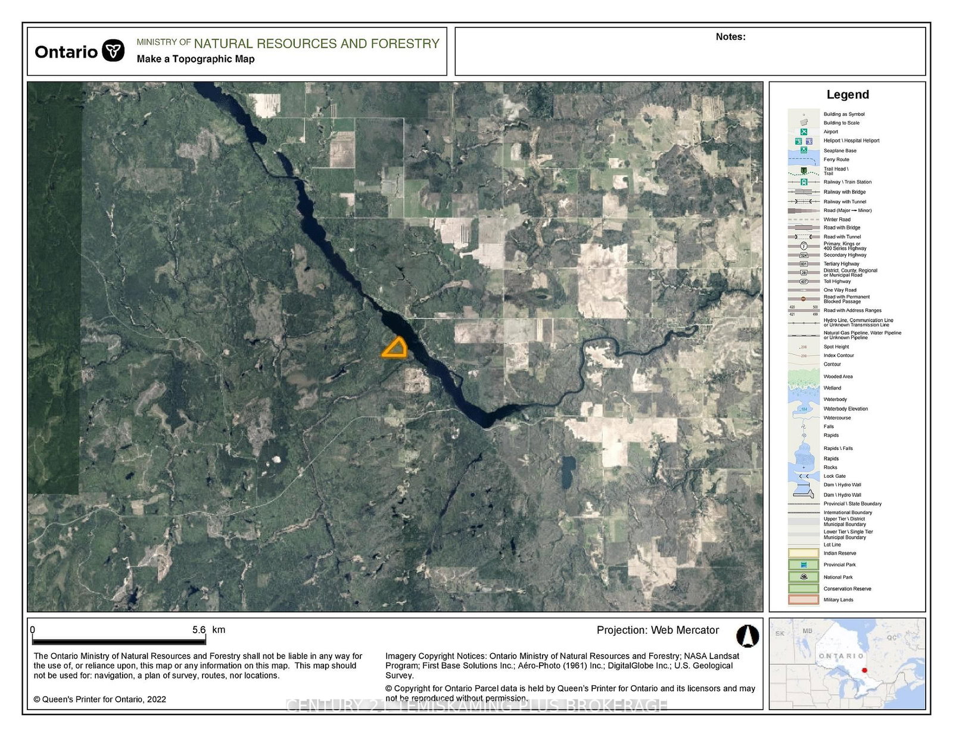Viewport: 953px width, 737px height.
Task: Click the Road with Permanent Blocked Passage symbol
Action: 803,298
